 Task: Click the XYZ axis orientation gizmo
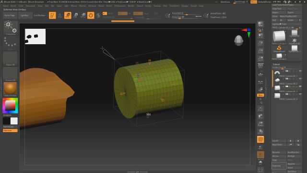click(247, 33)
